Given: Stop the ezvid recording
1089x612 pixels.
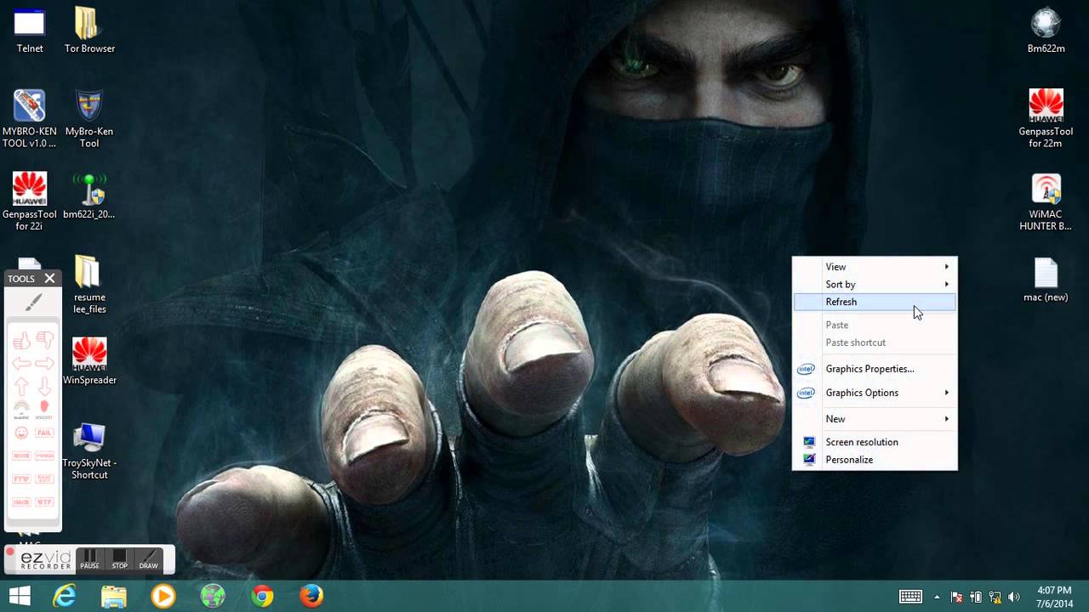Looking at the screenshot, I should click(120, 559).
